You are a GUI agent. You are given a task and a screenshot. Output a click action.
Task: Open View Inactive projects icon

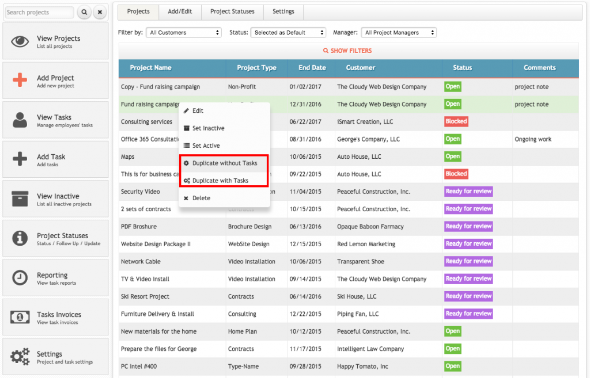click(19, 198)
